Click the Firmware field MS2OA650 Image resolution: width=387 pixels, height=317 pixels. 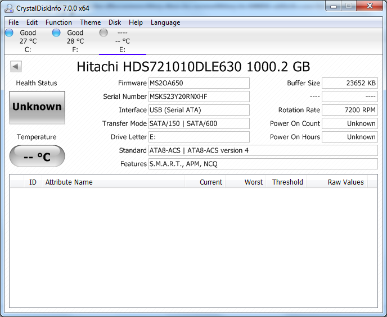click(x=199, y=83)
